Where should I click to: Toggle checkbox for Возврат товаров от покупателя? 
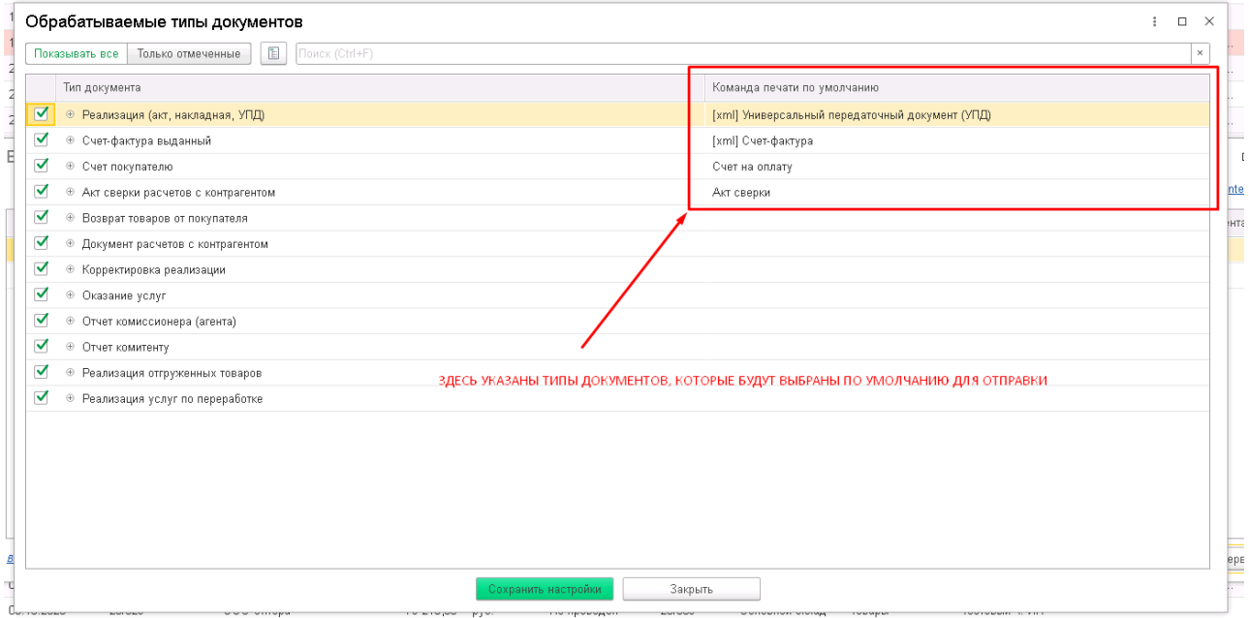41,217
